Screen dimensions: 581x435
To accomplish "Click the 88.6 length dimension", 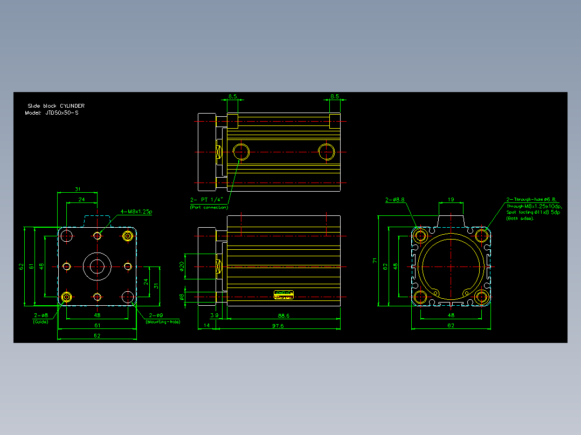I will (283, 316).
